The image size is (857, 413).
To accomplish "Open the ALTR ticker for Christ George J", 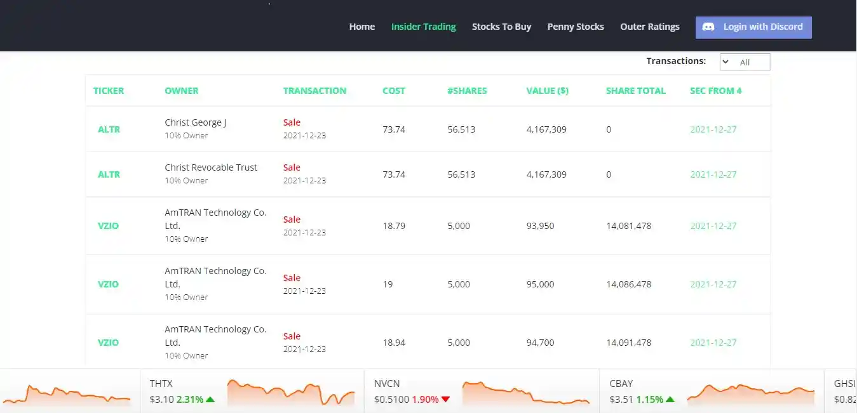I will point(109,129).
